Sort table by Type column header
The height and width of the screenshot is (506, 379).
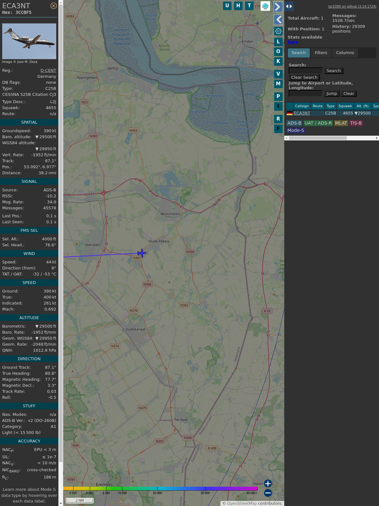point(330,106)
